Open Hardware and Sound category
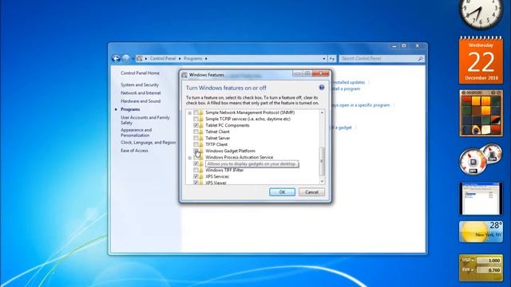Screen dimensions: 511x287 tap(141, 101)
